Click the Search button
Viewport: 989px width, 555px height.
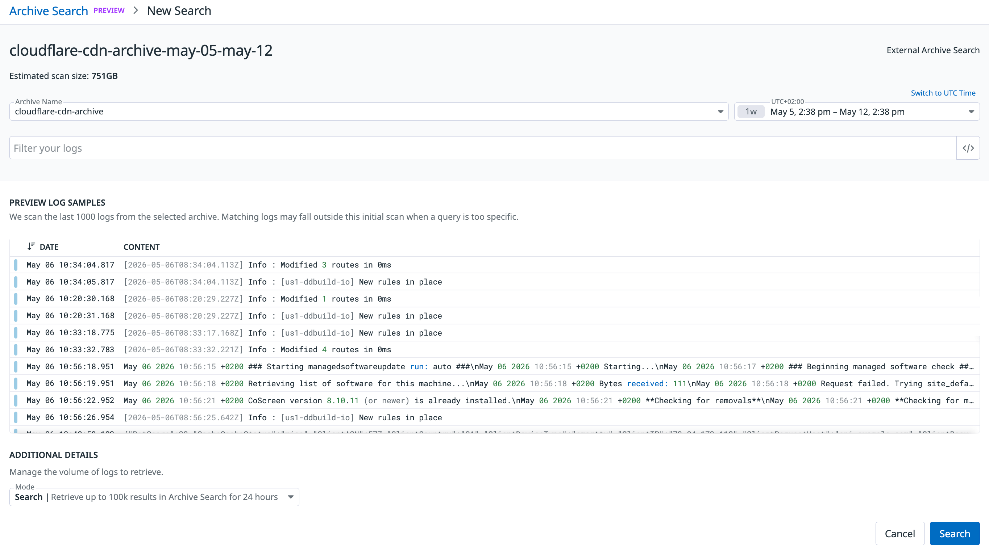[x=955, y=534]
